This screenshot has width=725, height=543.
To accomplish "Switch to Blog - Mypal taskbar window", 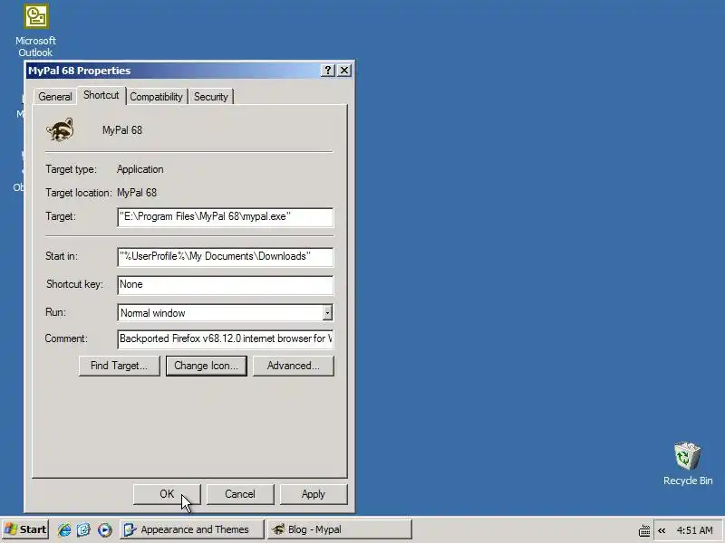I will pyautogui.click(x=339, y=529).
